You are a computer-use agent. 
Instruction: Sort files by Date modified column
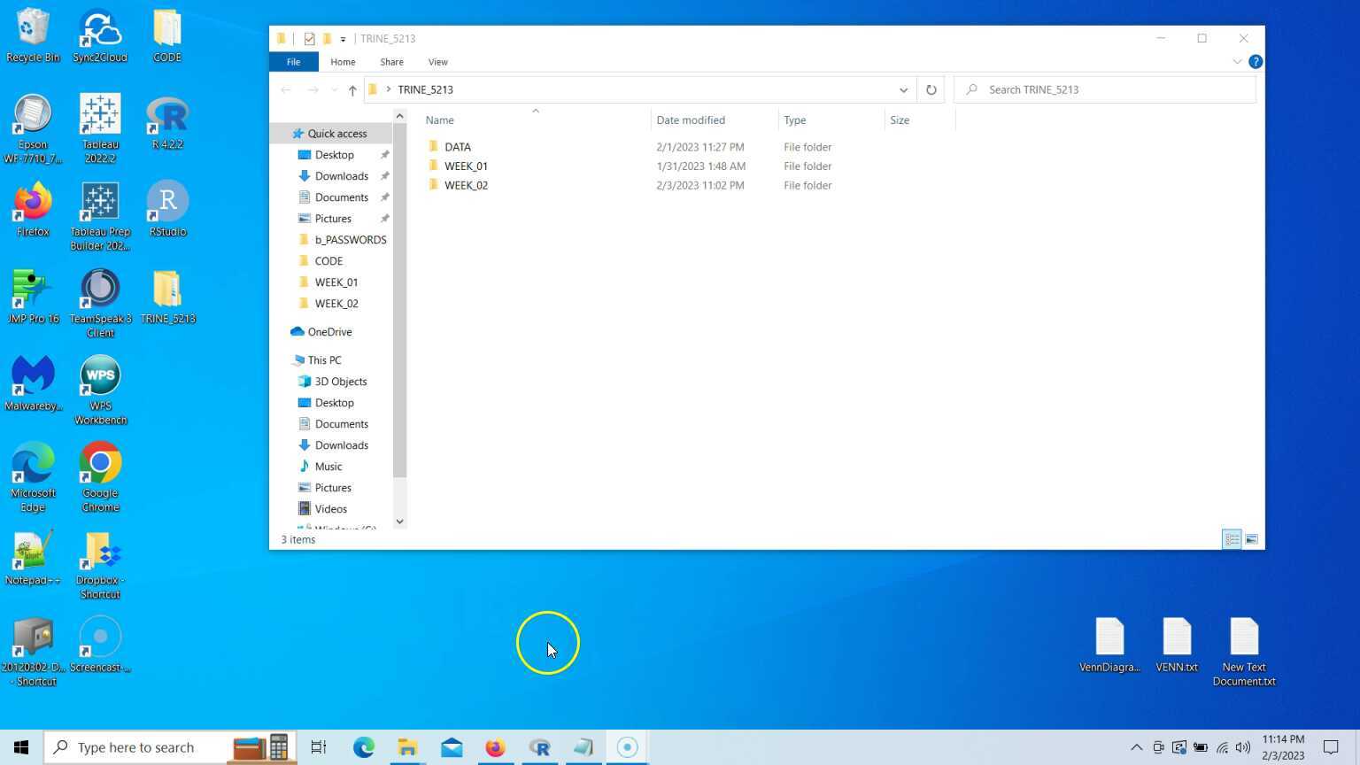pos(691,120)
